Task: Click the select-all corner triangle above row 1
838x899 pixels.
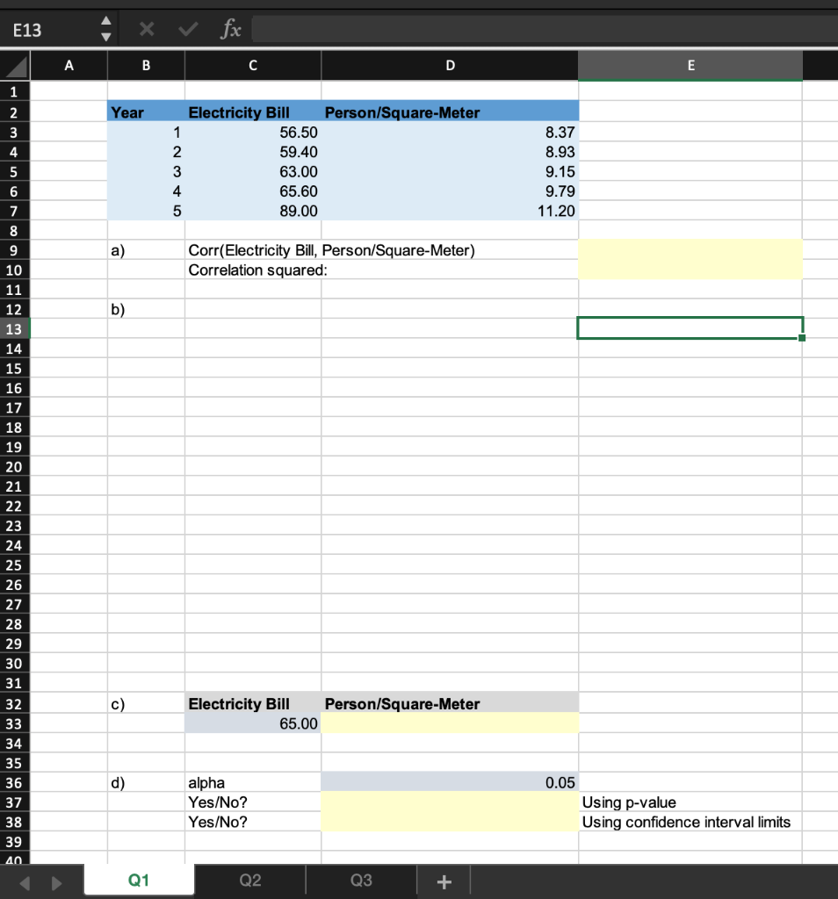Action: [x=14, y=65]
